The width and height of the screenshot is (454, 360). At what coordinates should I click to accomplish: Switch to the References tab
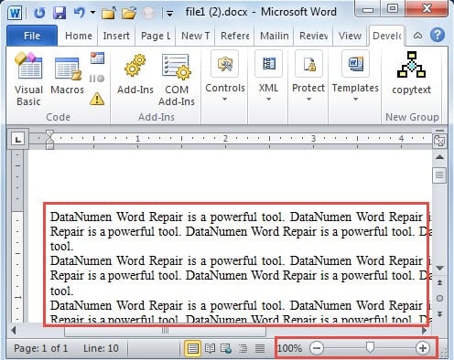(x=234, y=36)
